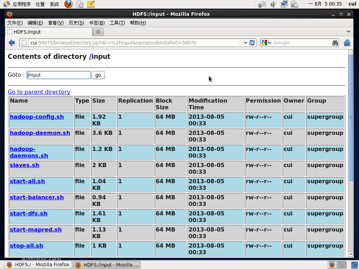
Task: Open the 查看(V) menu
Action: pyautogui.click(x=56, y=23)
